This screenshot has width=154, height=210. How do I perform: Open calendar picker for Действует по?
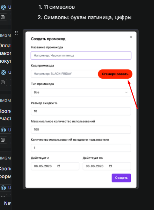(x=110, y=166)
